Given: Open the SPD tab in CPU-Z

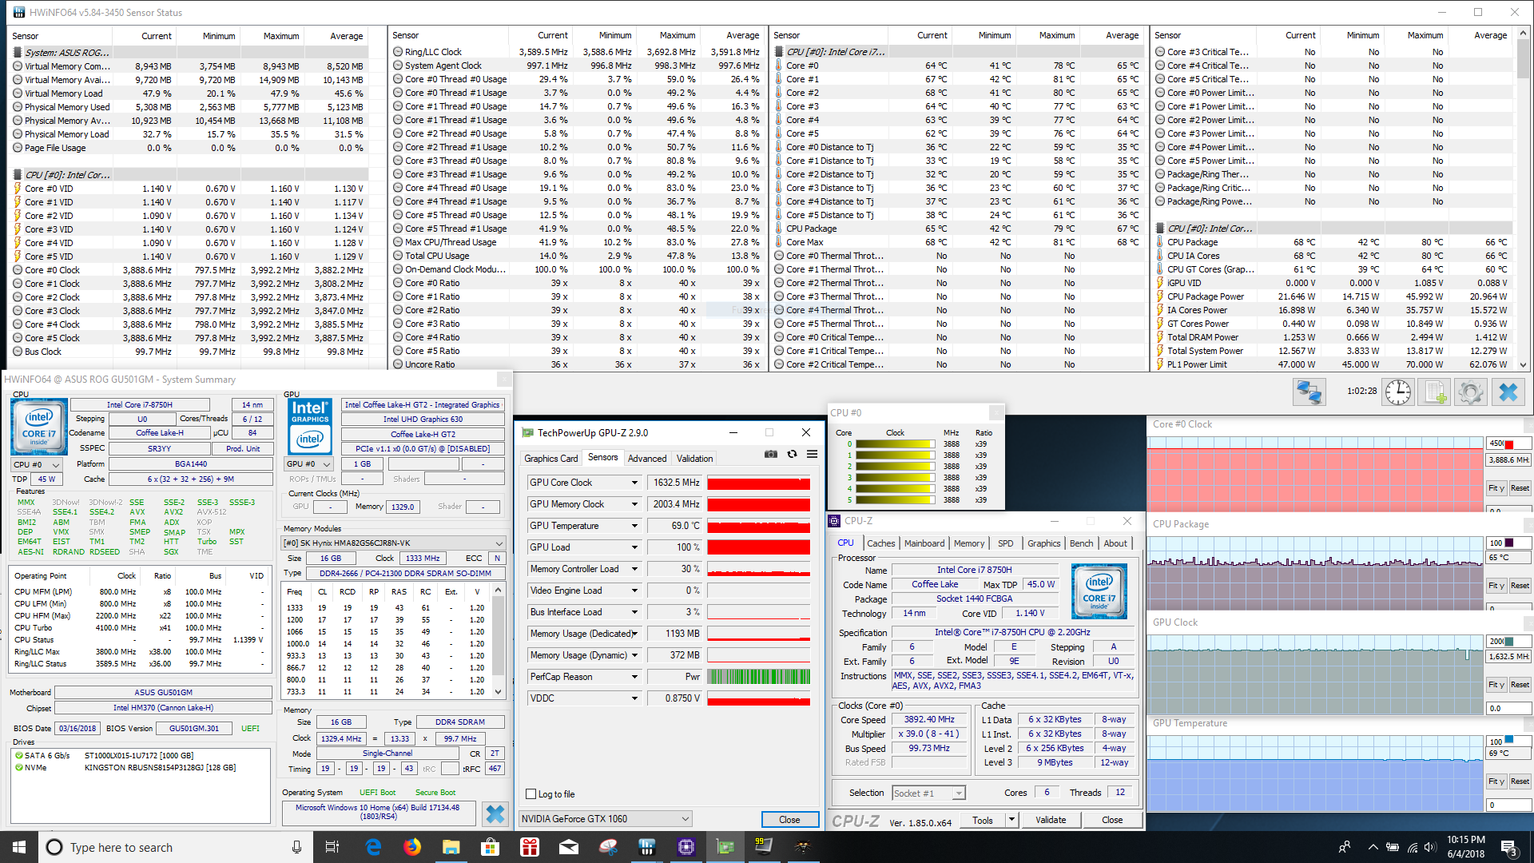Looking at the screenshot, I should pos(1005,543).
